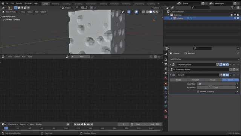This screenshot has width=241, height=136.
Task: Open timeline Playback dropdown
Action: [13, 124]
